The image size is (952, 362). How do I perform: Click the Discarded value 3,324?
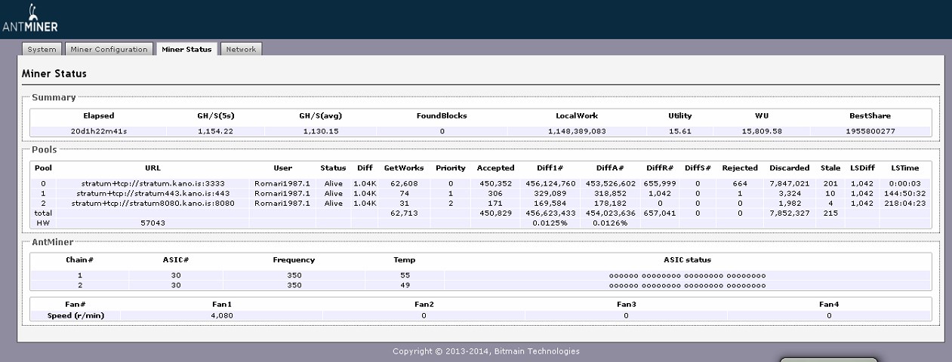click(789, 193)
